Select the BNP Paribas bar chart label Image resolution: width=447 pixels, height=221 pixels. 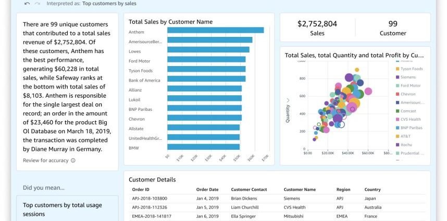tap(140, 109)
